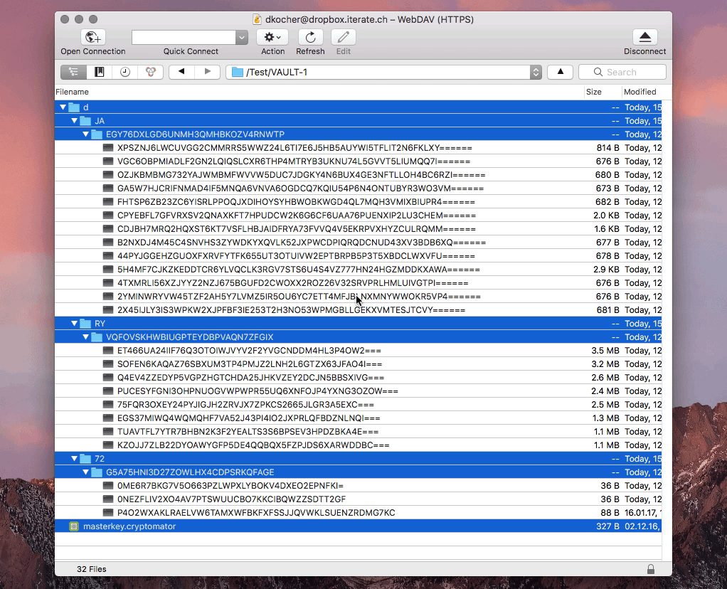Sort by the Filename column header
This screenshot has height=589, width=727.
coord(73,92)
